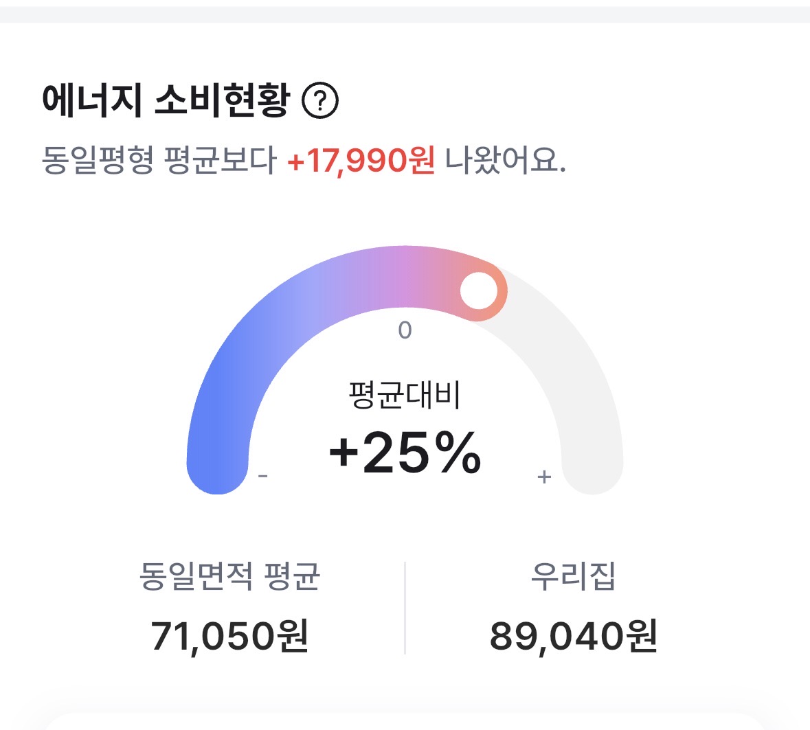This screenshot has width=810, height=730.
Task: Tap the +25% percentage value
Action: pos(405,453)
